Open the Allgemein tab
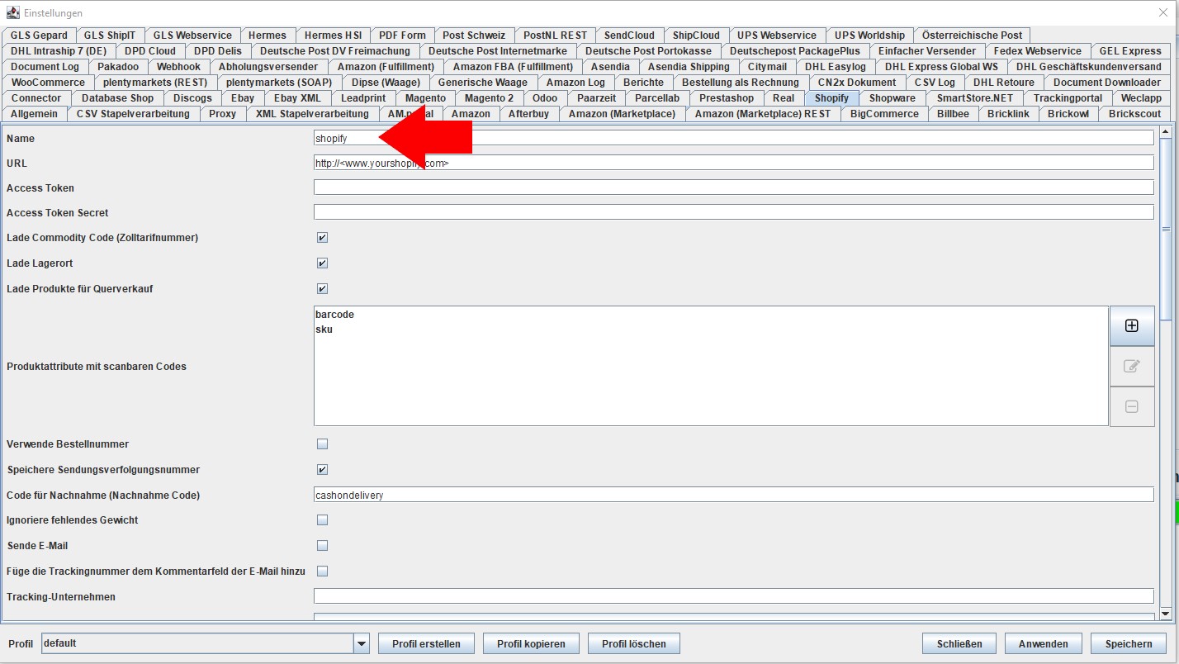 (35, 114)
